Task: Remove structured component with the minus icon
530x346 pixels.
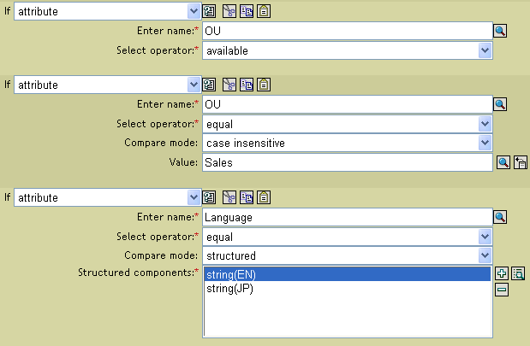Action: [x=502, y=290]
